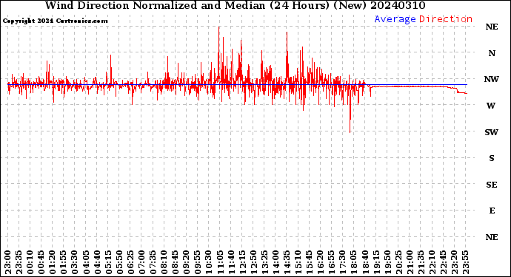This screenshot has width=511, height=277.
Task: Click the "SE" direction axis label
Action: [x=492, y=185]
